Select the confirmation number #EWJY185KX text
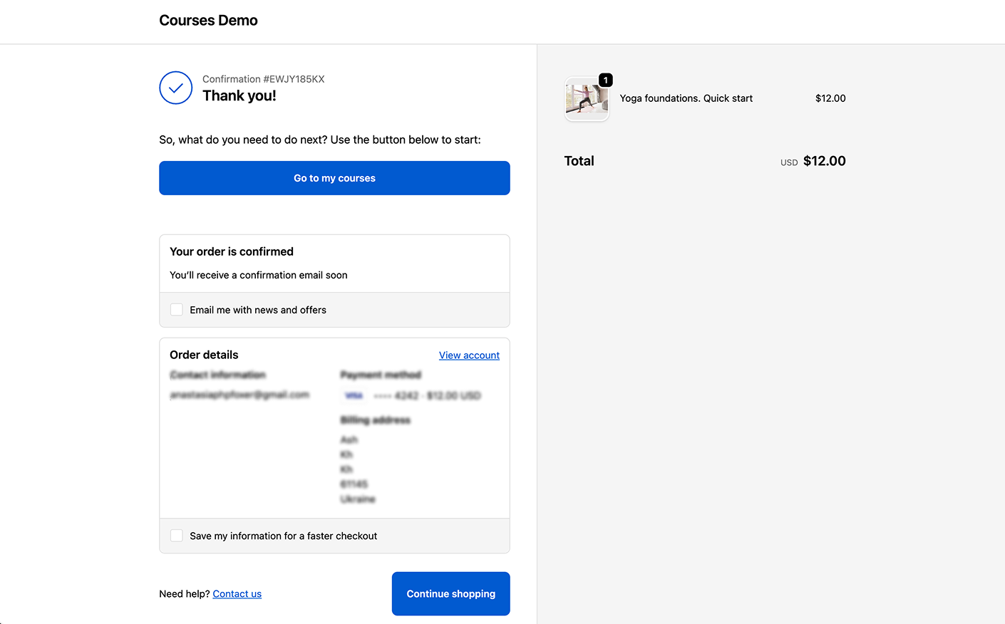1005x624 pixels. [263, 79]
